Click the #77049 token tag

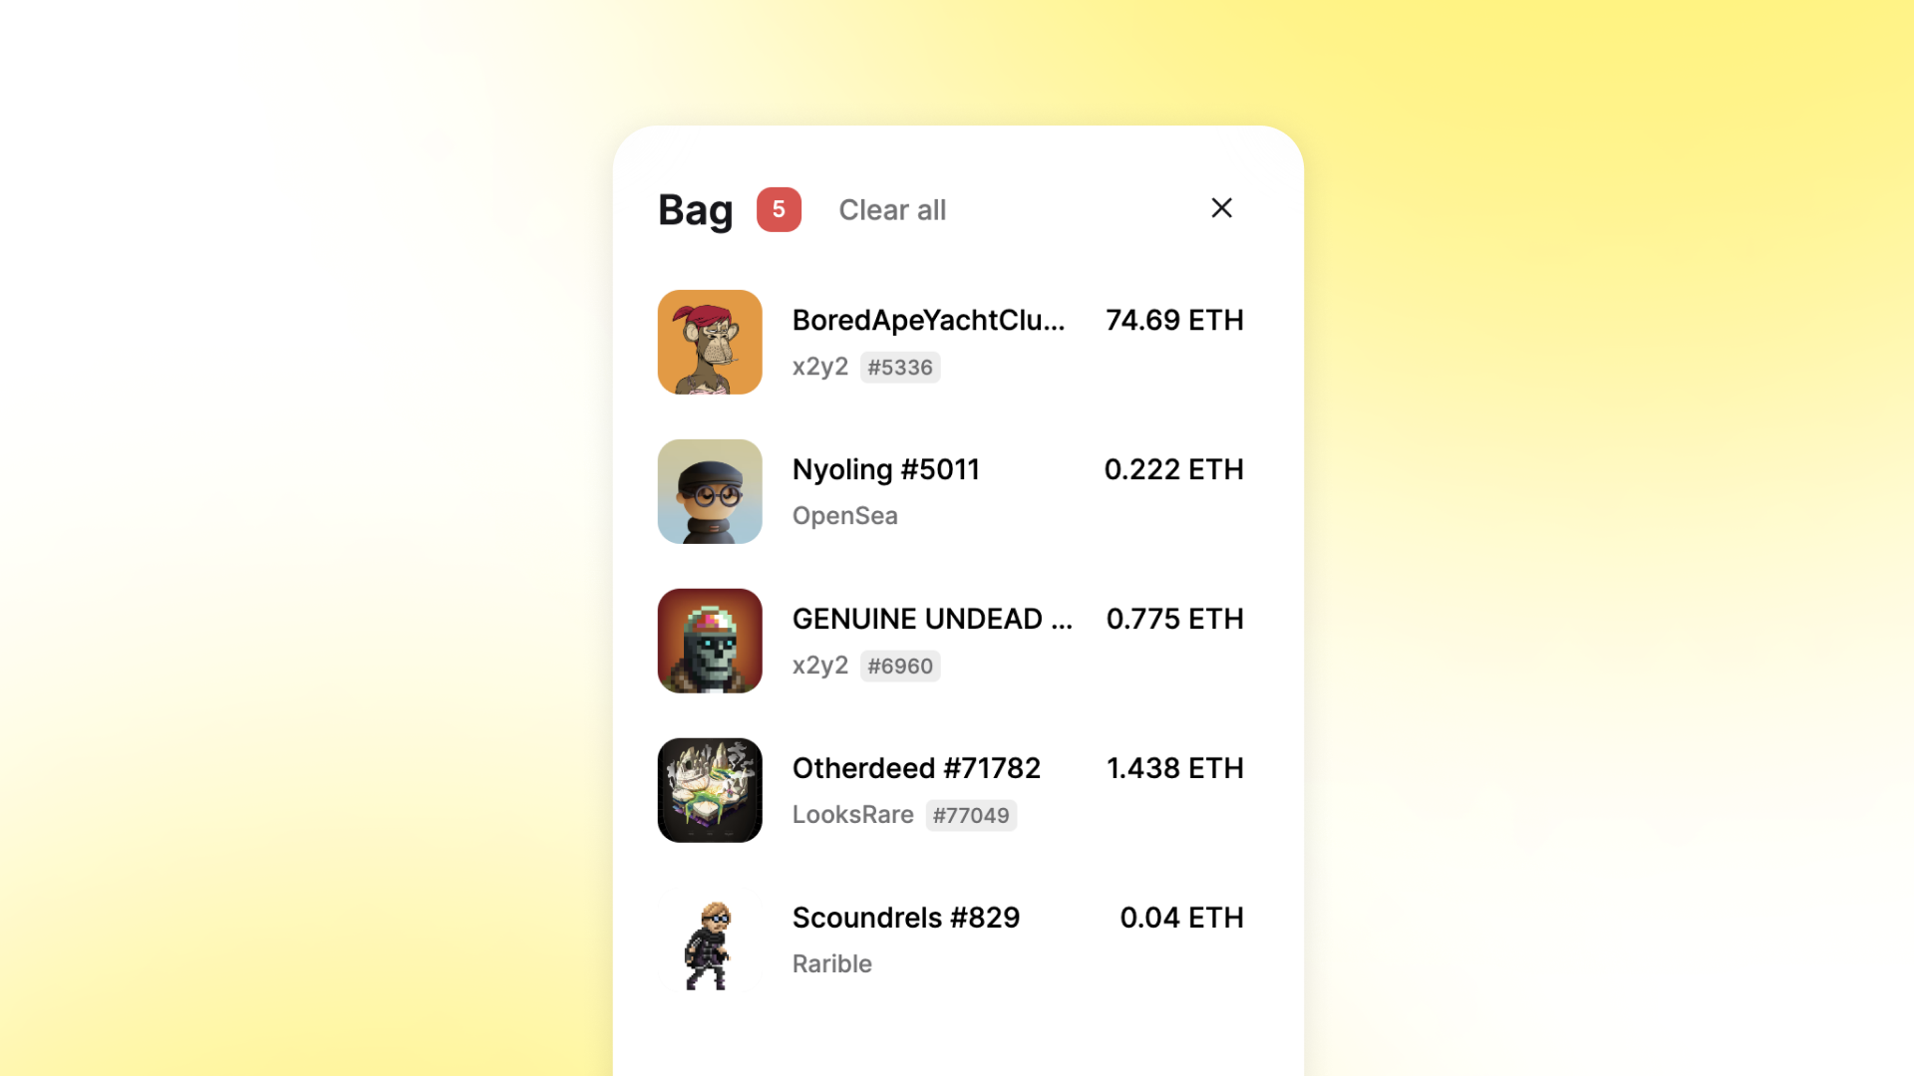click(971, 816)
